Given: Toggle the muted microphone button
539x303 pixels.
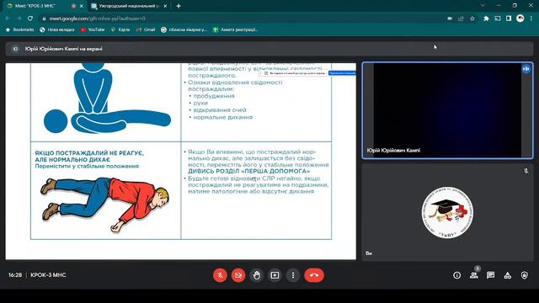Looking at the screenshot, I should point(220,275).
